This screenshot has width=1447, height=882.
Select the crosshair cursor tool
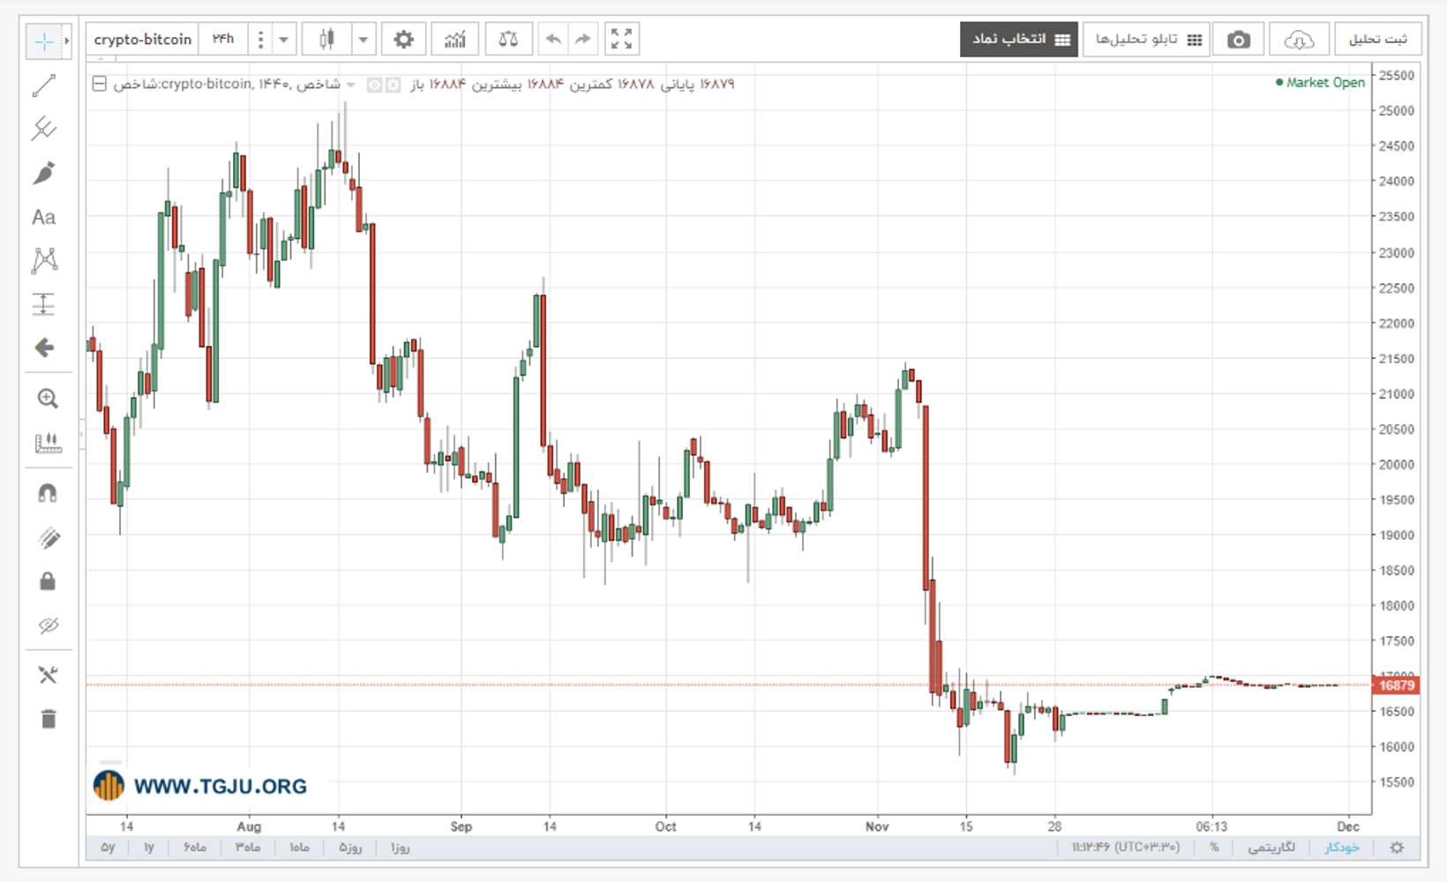(x=44, y=41)
